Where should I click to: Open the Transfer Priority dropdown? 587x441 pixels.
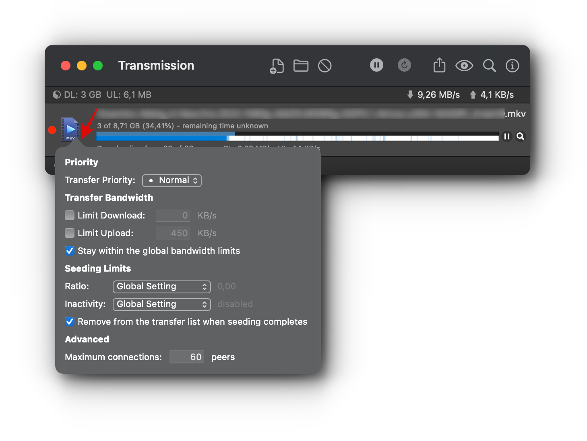(x=172, y=180)
